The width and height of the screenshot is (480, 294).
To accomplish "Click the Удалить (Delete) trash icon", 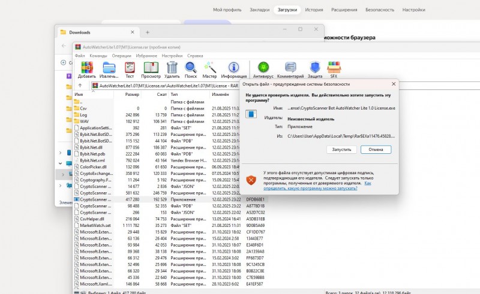I will pyautogui.click(x=172, y=69).
